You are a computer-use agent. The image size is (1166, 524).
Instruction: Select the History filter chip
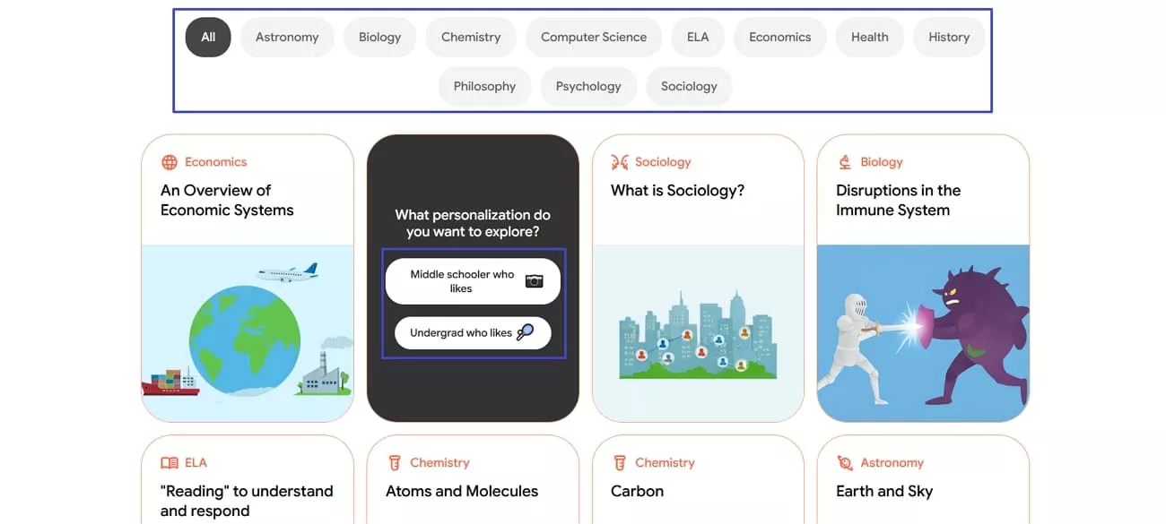click(949, 38)
